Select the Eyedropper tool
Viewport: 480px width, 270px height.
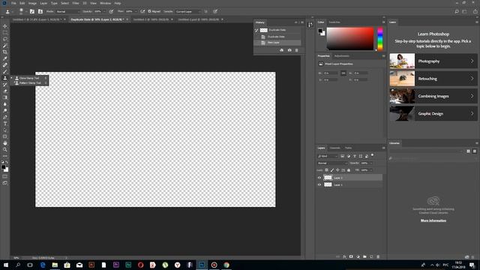(5, 58)
